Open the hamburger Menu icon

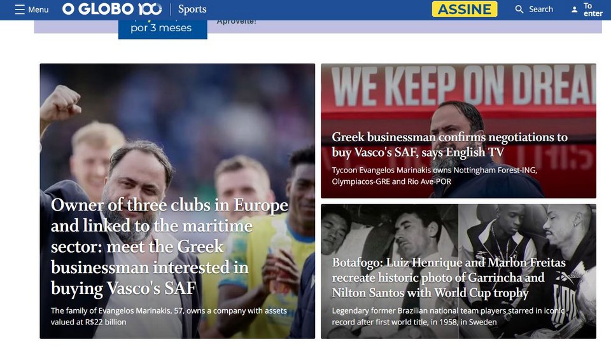click(20, 10)
